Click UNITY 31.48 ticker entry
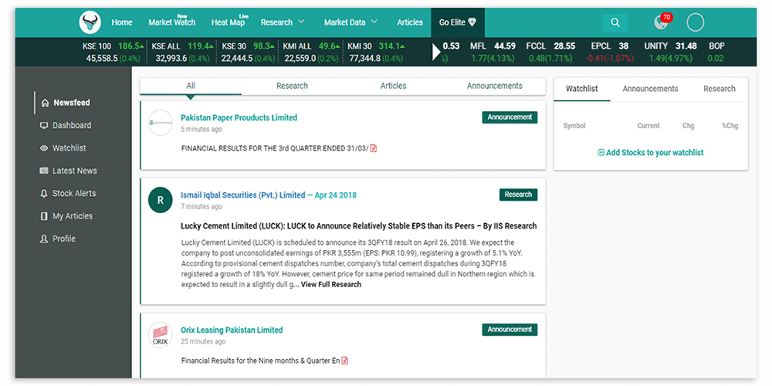Viewport: 772px width, 386px height. 671,52
